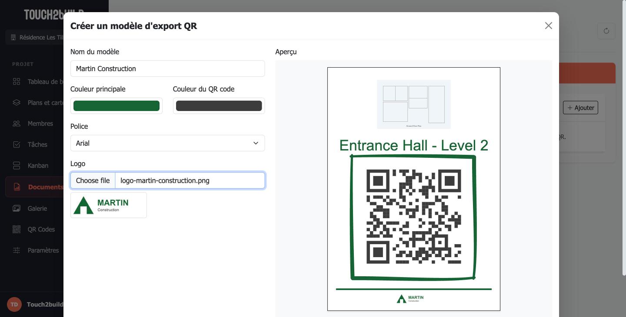
Task: Click the building icon beside Résidence
Action: click(x=13, y=37)
